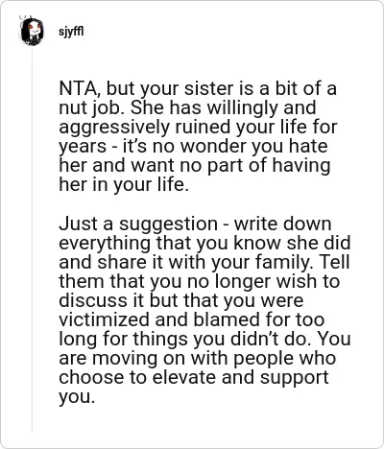Click the line 'long for things you didn't do. You'
Image resolution: width=384 pixels, height=449 pixels.
pyautogui.click(x=204, y=339)
